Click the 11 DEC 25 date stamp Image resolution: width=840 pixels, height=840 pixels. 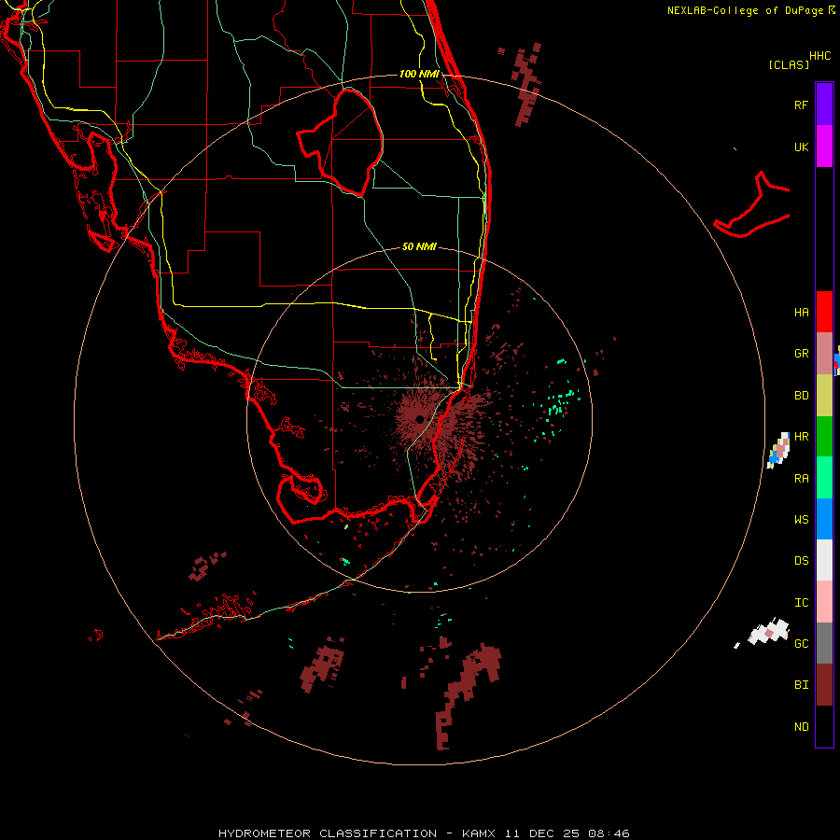tap(542, 833)
